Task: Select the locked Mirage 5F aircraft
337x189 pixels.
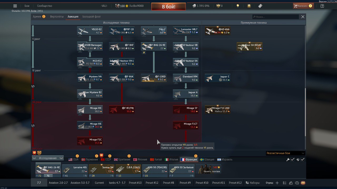Action: pyautogui.click(x=186, y=110)
